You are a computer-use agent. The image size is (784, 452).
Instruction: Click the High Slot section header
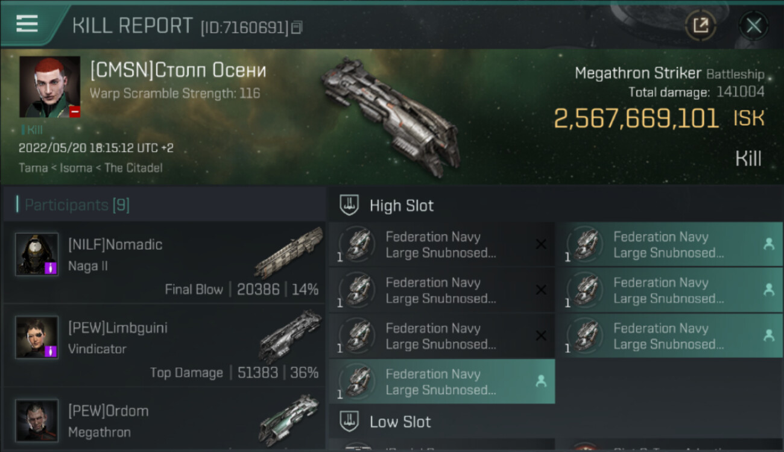click(x=401, y=206)
